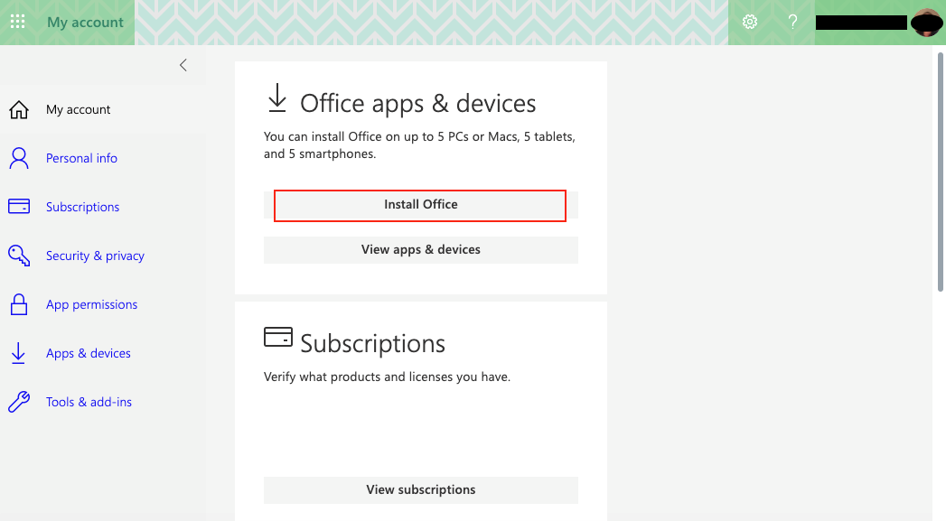This screenshot has height=521, width=946.
Task: Click the key icon for Security & privacy
Action: (19, 256)
